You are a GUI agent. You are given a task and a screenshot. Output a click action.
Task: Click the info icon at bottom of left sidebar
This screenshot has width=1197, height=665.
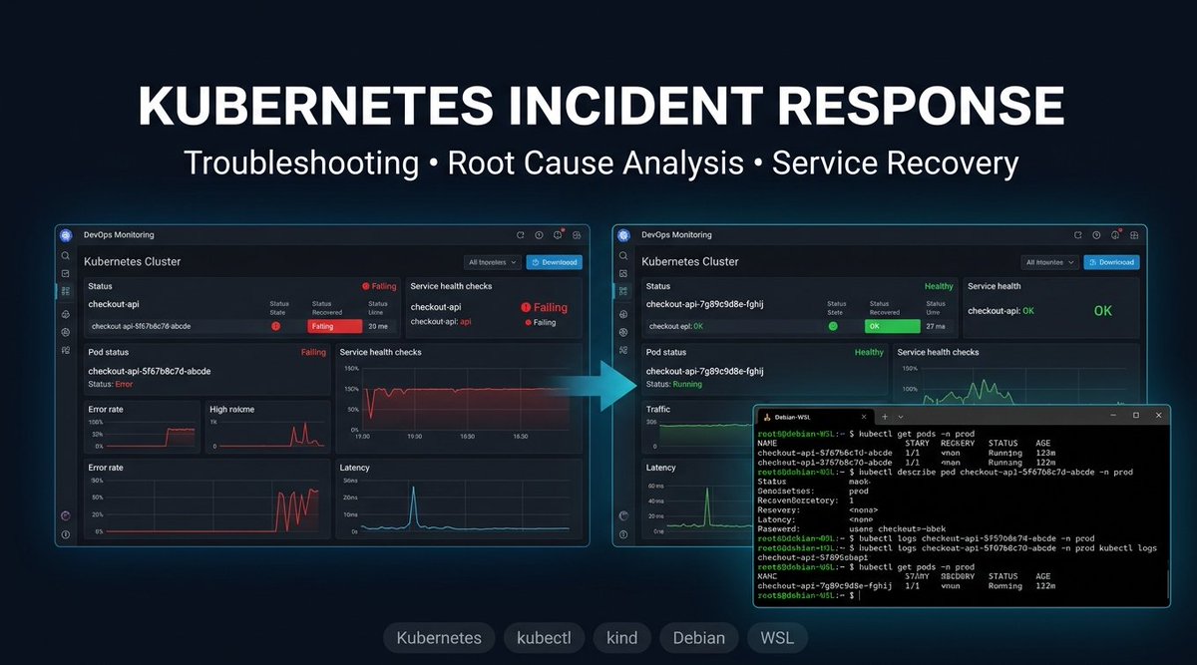(x=65, y=534)
